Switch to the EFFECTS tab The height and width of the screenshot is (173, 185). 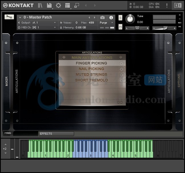click(x=56, y=134)
